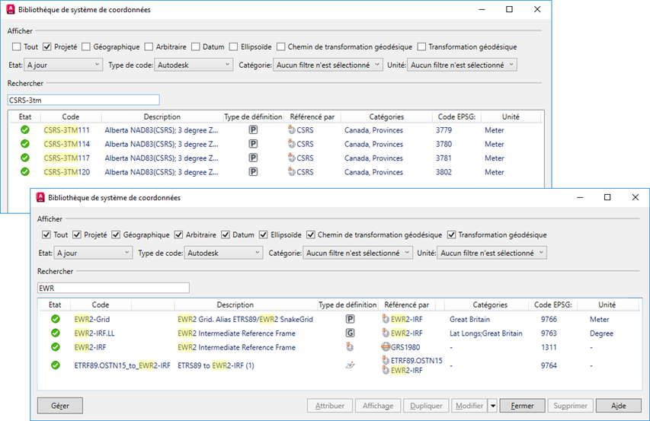Viewport: 650px width, 421px height.
Task: Uncheck Chemin de transformation géodésique in front window
Action: 310,234
